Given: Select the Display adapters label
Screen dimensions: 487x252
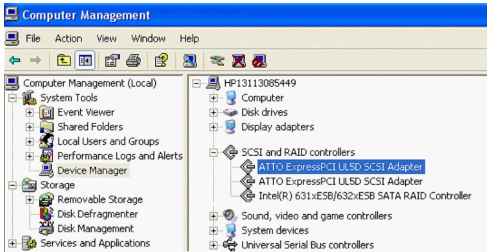Looking at the screenshot, I should (278, 127).
